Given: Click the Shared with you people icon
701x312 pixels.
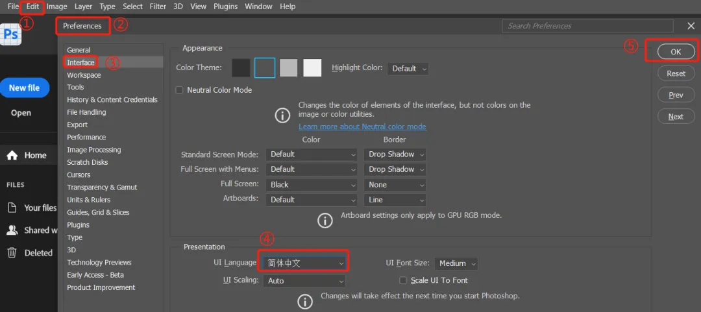Looking at the screenshot, I should click(x=12, y=230).
